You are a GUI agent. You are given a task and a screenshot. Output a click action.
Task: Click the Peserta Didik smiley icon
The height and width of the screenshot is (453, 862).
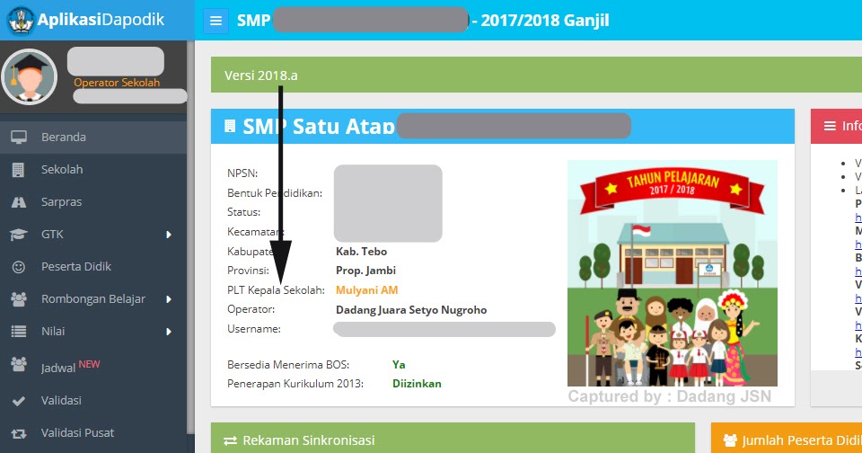point(19,267)
